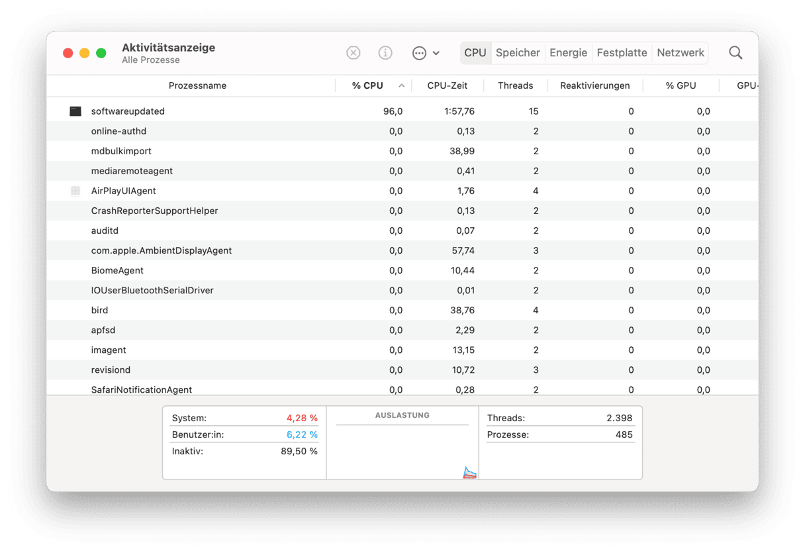Switch to the Energie tab
This screenshot has width=805, height=553.
(x=568, y=53)
